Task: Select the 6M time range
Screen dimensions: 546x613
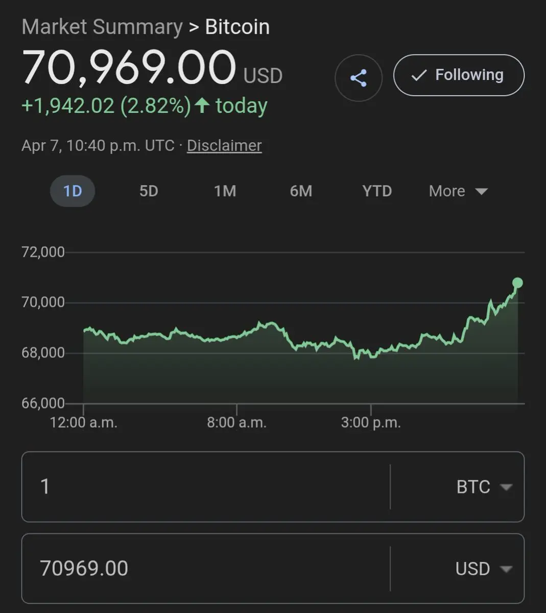Action: [301, 191]
